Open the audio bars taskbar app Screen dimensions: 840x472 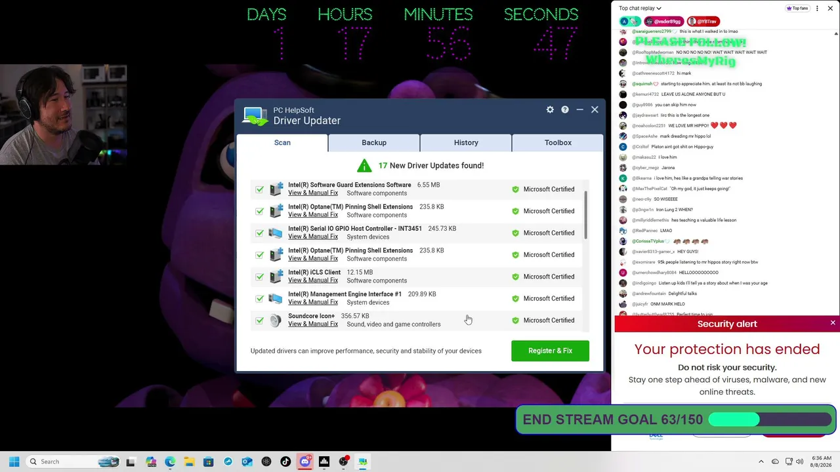(324, 462)
